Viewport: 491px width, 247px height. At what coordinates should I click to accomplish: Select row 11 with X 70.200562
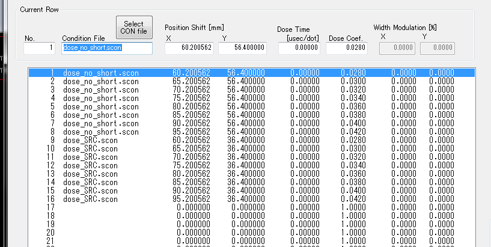(252, 157)
